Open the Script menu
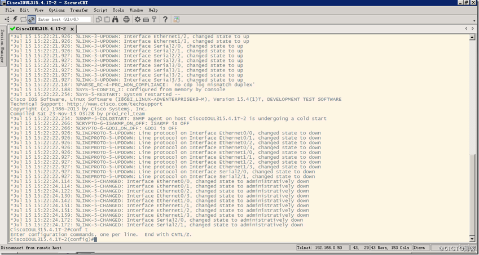This screenshot has width=479, height=255. click(100, 10)
